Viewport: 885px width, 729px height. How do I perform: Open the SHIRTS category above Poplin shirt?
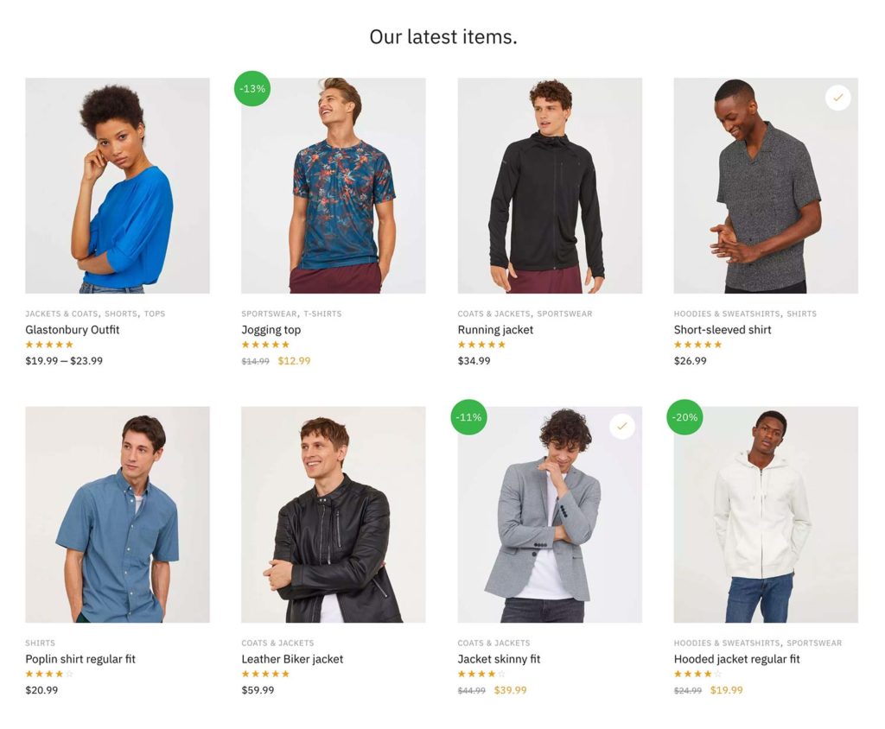click(x=40, y=643)
